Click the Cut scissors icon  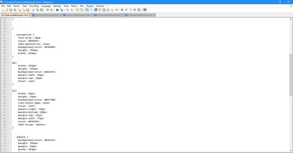(33, 10)
